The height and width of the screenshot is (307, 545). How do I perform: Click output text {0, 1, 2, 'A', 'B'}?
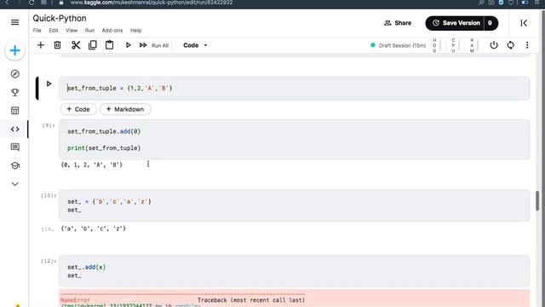(x=92, y=165)
